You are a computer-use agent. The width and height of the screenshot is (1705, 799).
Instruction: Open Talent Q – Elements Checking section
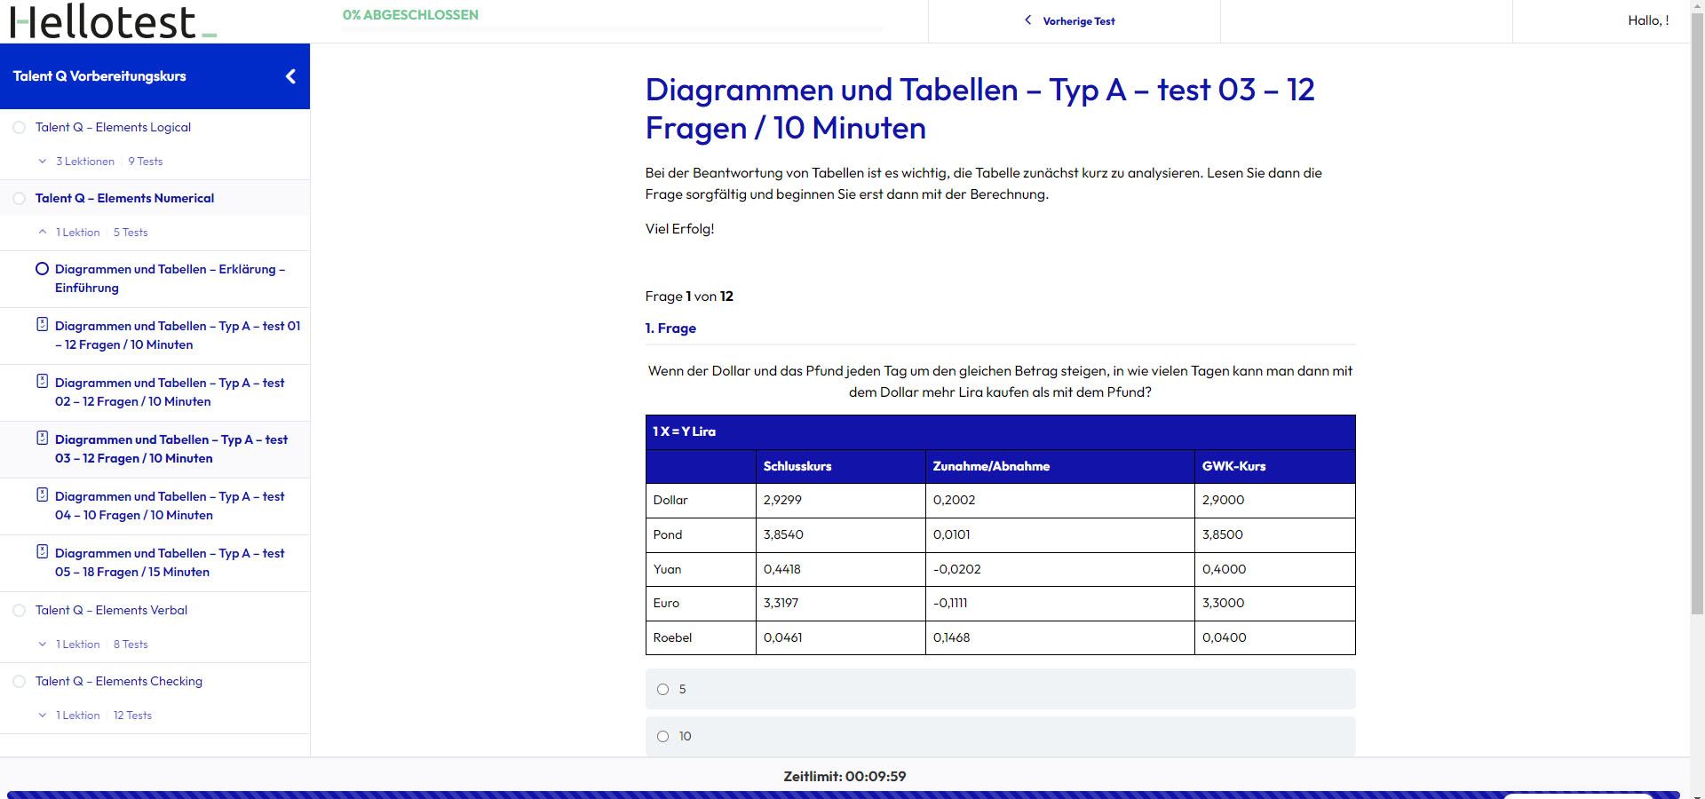pos(119,681)
